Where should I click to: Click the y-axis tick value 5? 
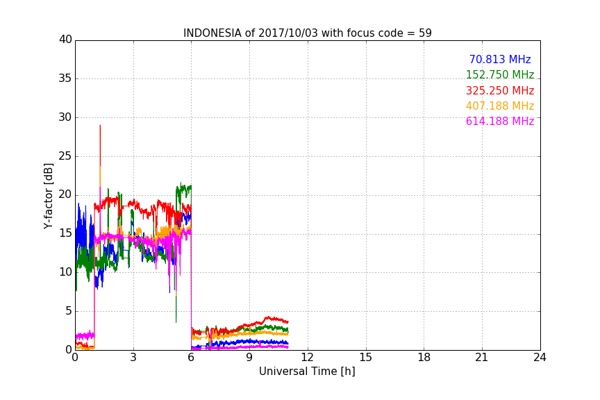[x=69, y=311]
